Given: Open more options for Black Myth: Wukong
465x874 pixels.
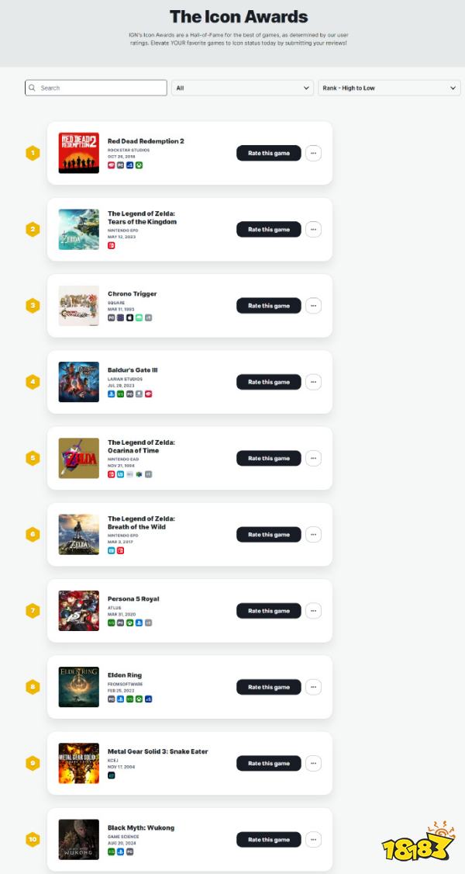Looking at the screenshot, I should [313, 839].
